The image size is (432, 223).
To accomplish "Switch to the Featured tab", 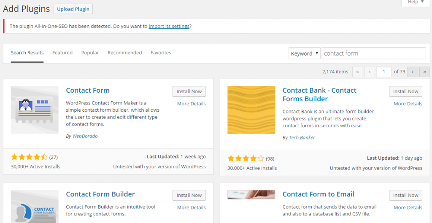I will (62, 53).
